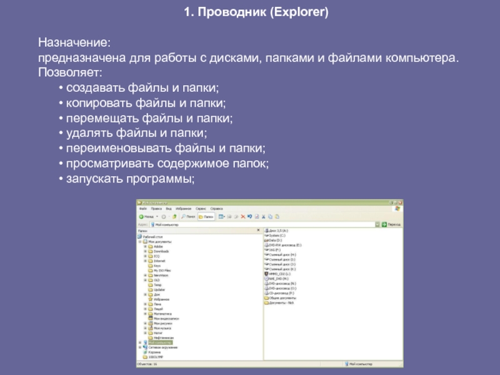Select DVD-дисковод (O:) drive
The width and height of the screenshot is (500, 375).
click(281, 288)
